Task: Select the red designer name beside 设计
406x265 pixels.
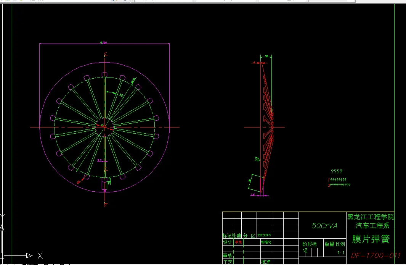Action: [x=238, y=242]
